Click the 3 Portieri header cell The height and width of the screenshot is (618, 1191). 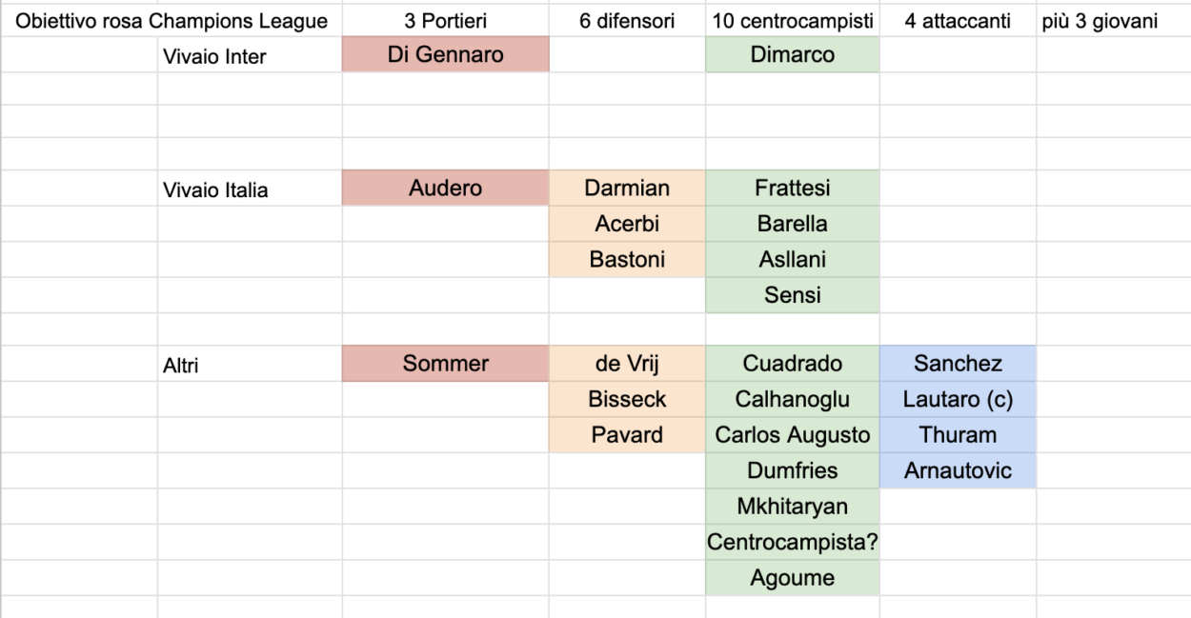(x=445, y=20)
